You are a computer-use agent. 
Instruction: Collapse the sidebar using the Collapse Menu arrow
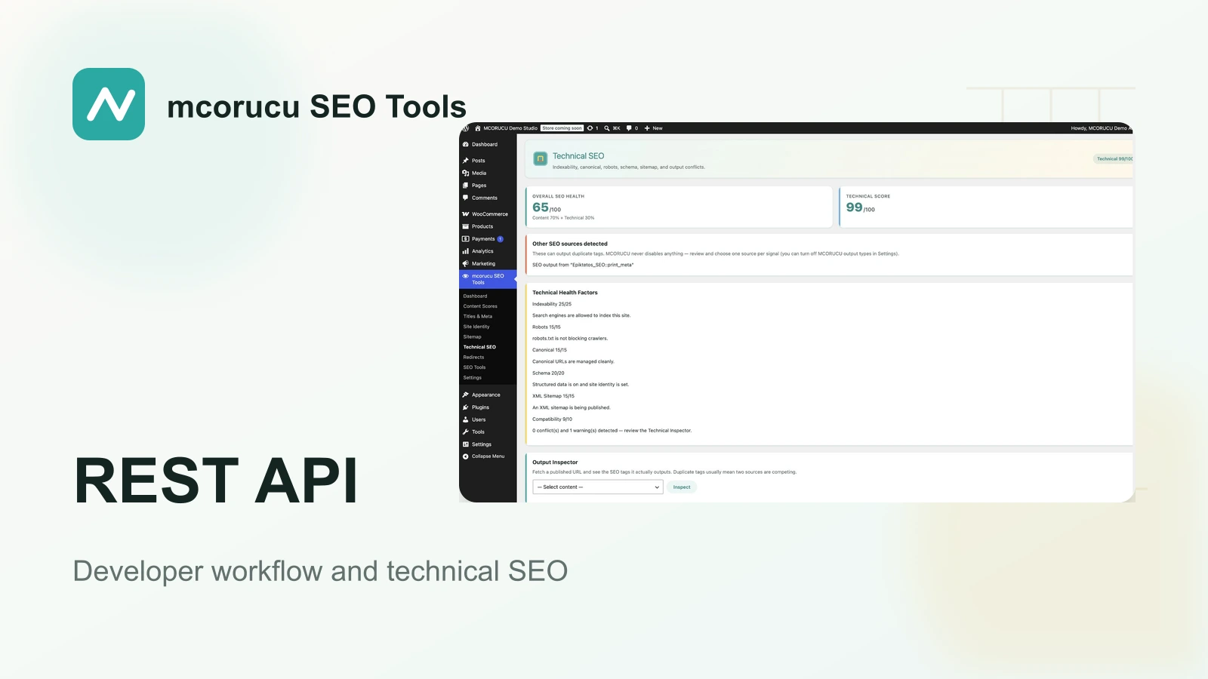point(466,456)
